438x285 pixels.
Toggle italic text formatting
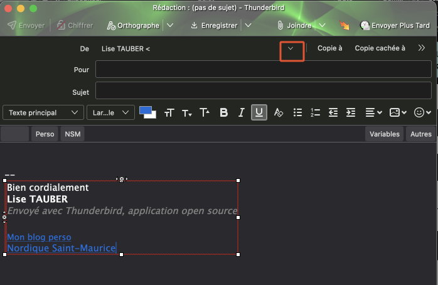tap(241, 113)
